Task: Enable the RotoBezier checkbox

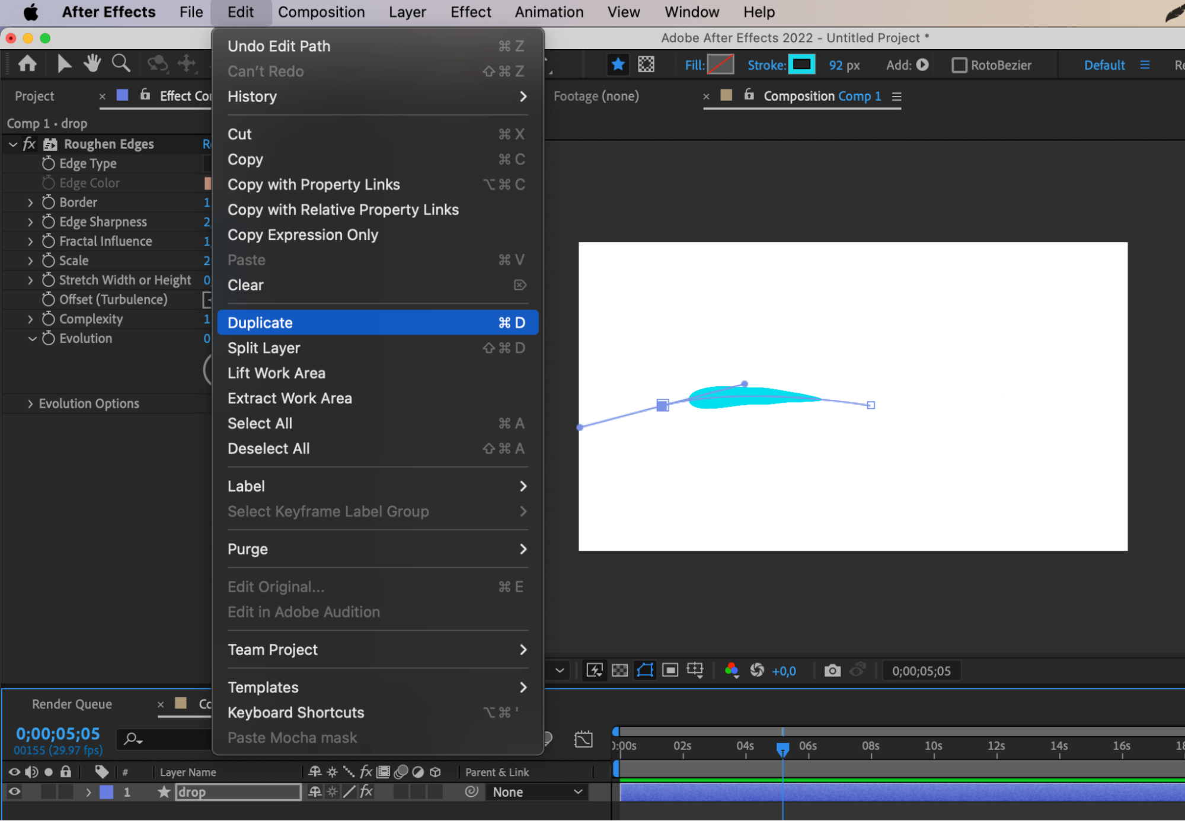Action: [x=959, y=65]
